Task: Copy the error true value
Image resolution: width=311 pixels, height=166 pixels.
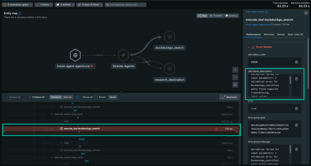Action: coord(296,108)
